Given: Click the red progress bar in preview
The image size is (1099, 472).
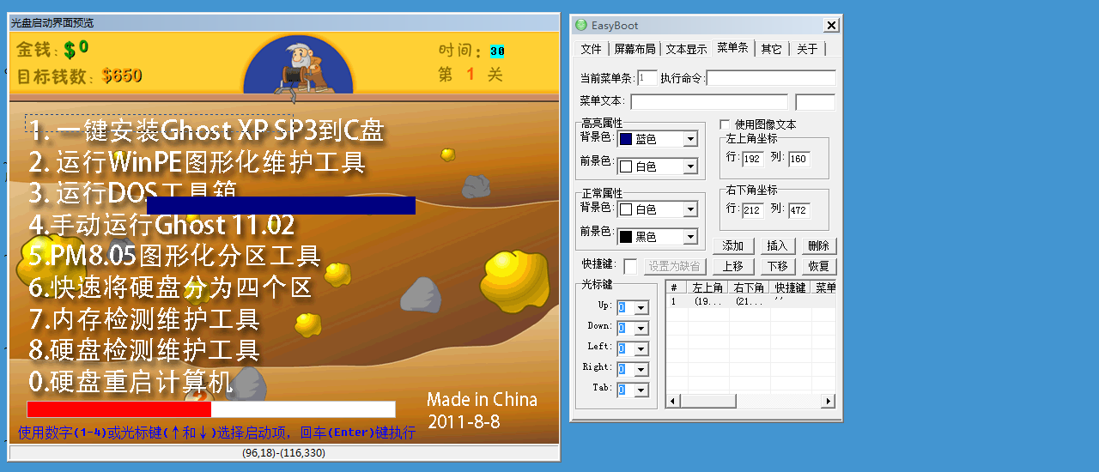Looking at the screenshot, I should pyautogui.click(x=119, y=409).
